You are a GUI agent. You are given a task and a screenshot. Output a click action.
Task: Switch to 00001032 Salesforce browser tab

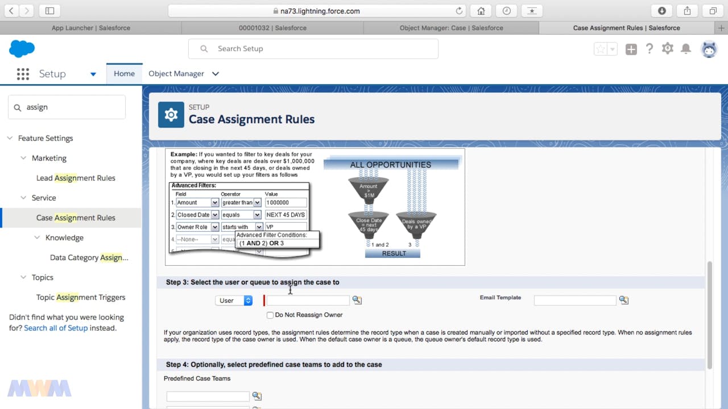click(272, 28)
